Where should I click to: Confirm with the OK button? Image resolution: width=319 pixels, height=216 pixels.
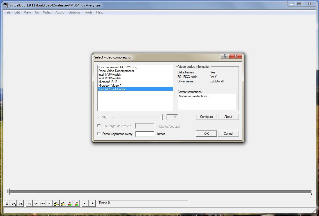pyautogui.click(x=206, y=134)
